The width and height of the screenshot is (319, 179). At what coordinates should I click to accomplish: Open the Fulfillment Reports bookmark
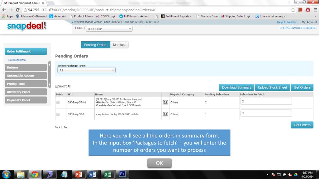point(177,16)
